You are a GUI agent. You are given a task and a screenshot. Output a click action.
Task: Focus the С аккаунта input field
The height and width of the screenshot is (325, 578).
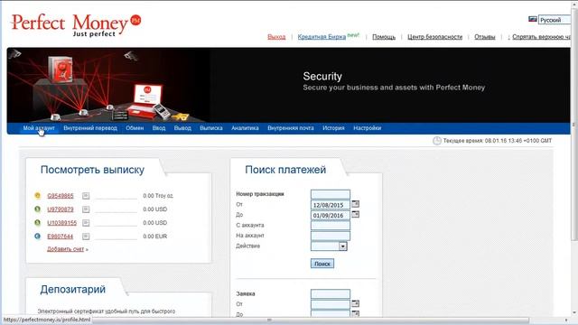click(x=331, y=225)
